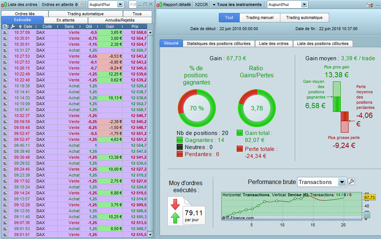Select the Trading manuel filter button
This screenshot has height=239, width=381.
259,17
